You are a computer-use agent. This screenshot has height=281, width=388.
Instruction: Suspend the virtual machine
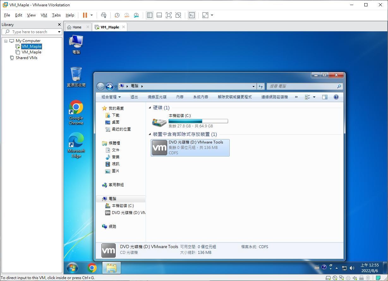[x=84, y=15]
